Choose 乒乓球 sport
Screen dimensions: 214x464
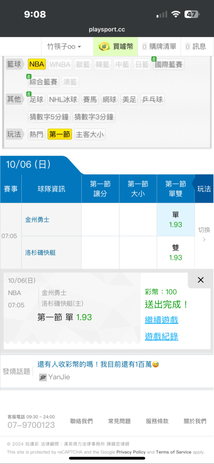(152, 99)
